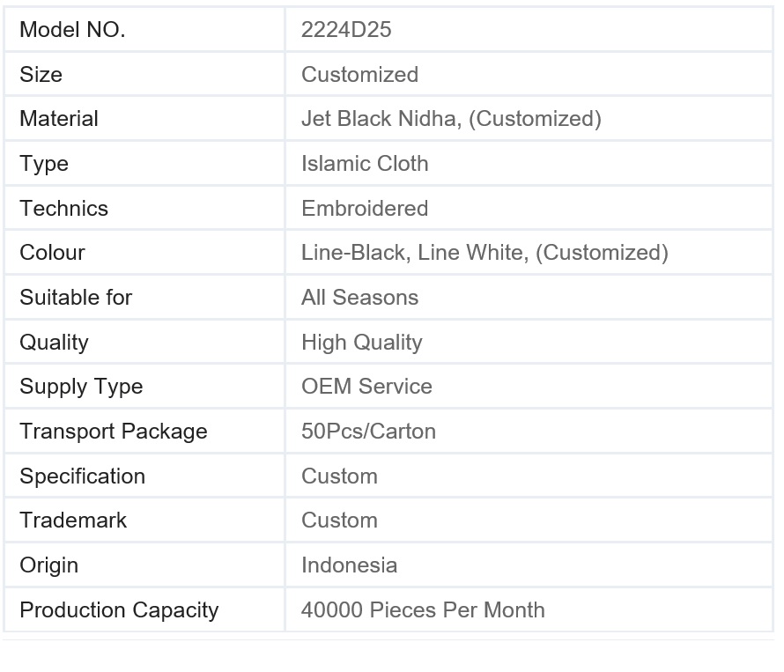Select the Supply Type label
This screenshot has height=672, width=784.
(x=81, y=387)
